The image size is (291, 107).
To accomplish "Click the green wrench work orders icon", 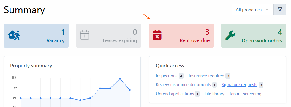I will 230,35.
